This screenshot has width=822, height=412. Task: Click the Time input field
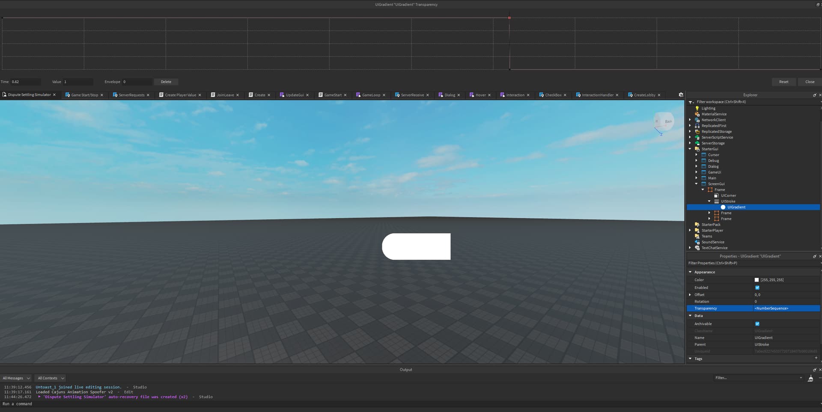click(x=26, y=81)
